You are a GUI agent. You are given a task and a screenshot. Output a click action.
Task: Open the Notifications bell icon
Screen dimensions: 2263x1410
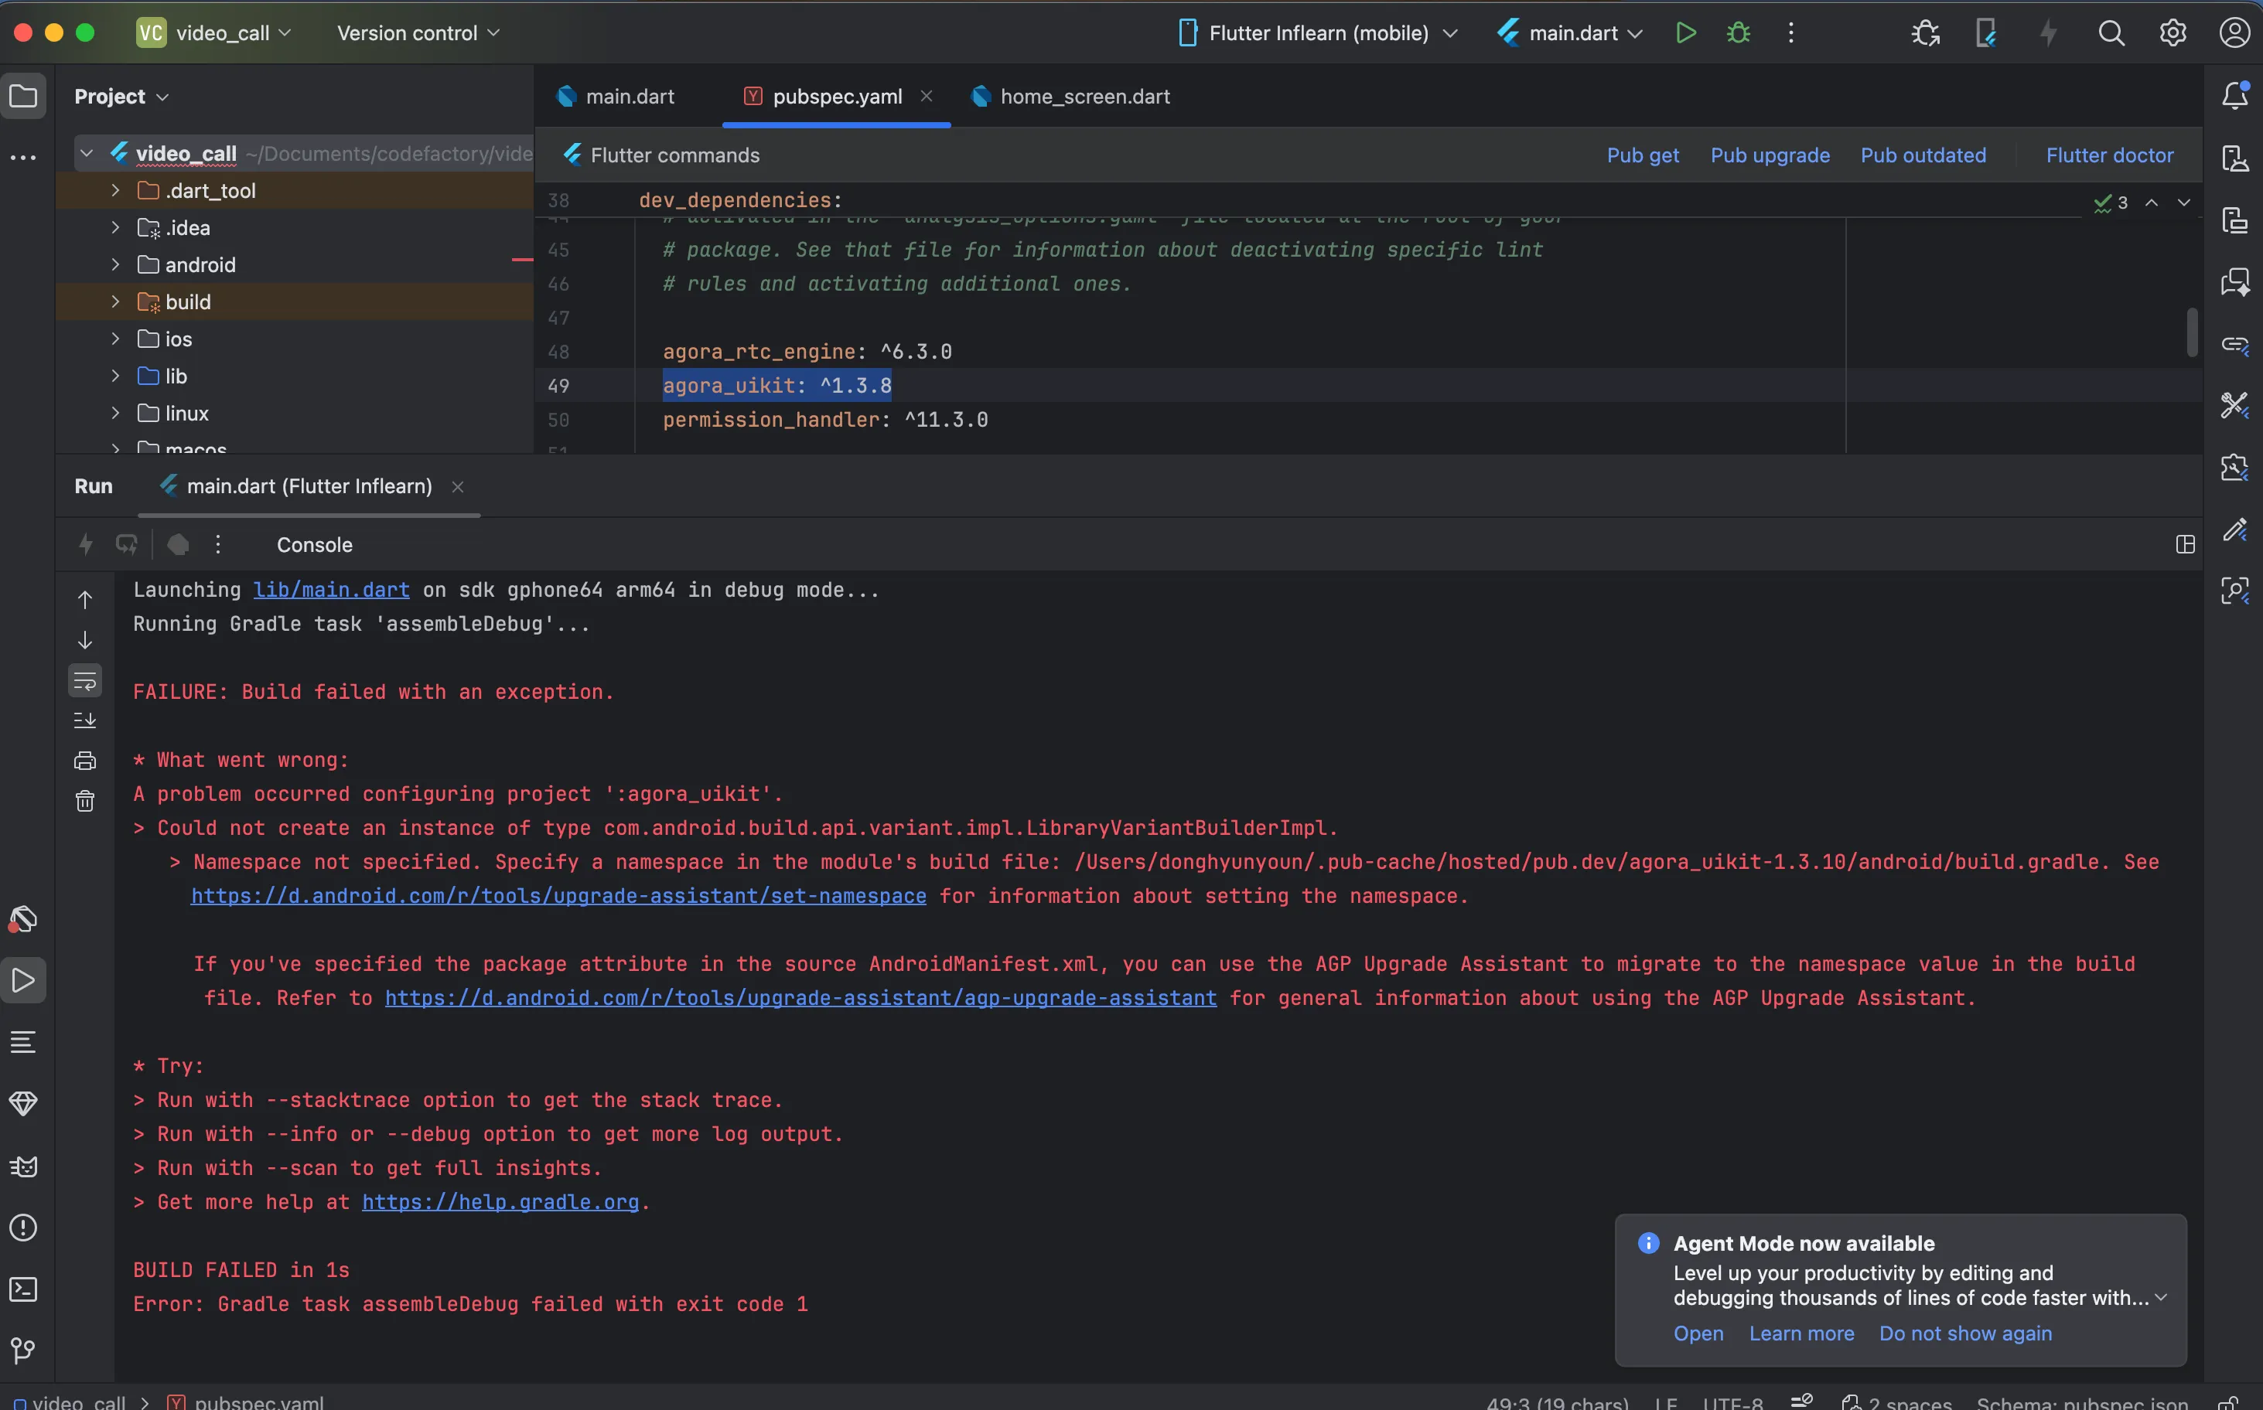[x=2234, y=95]
